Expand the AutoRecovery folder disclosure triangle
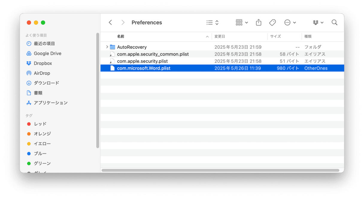The image size is (364, 199). tap(107, 47)
